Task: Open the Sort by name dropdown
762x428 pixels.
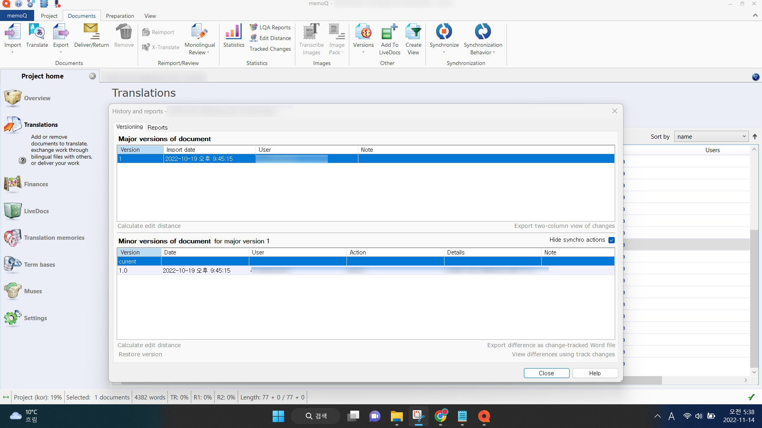Action: point(711,137)
